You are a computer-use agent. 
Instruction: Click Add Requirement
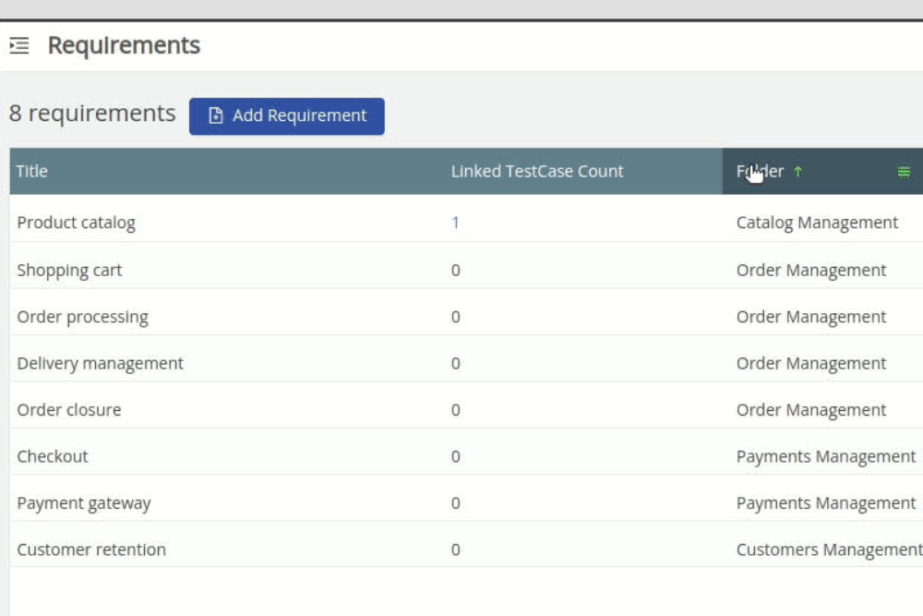(287, 115)
